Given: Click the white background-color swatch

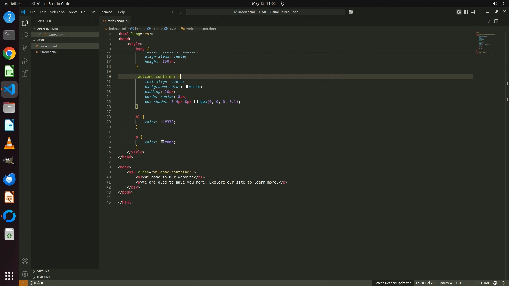Looking at the screenshot, I should coord(187,87).
